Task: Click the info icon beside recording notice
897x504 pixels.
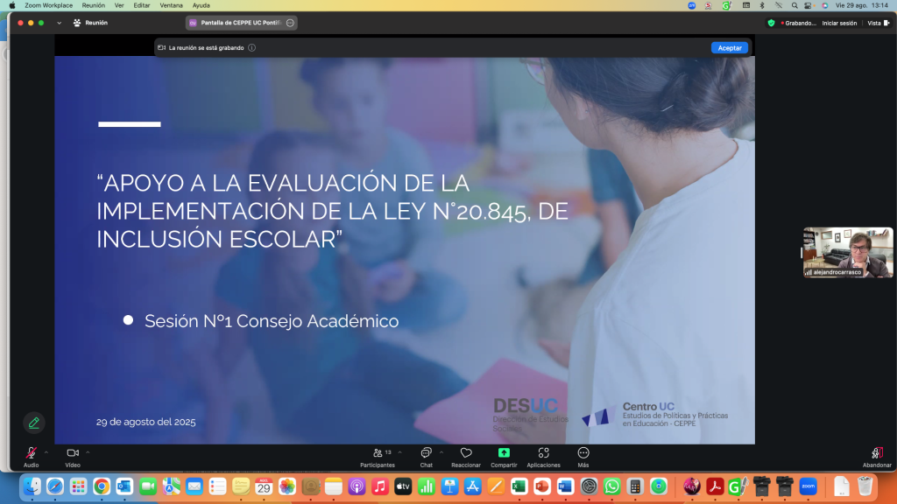Action: tap(251, 48)
